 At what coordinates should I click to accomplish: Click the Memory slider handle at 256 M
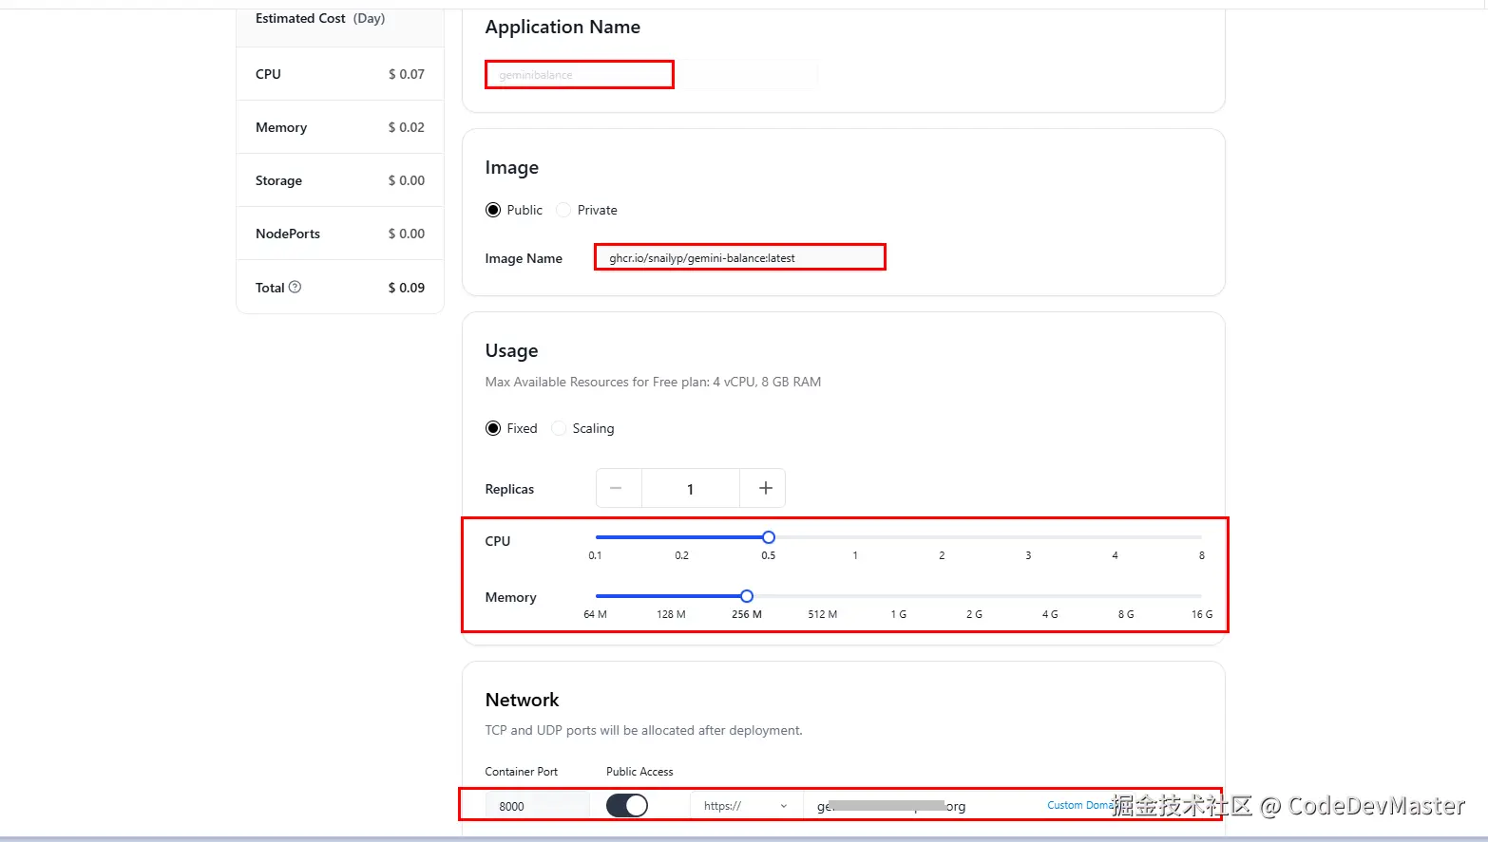click(747, 596)
